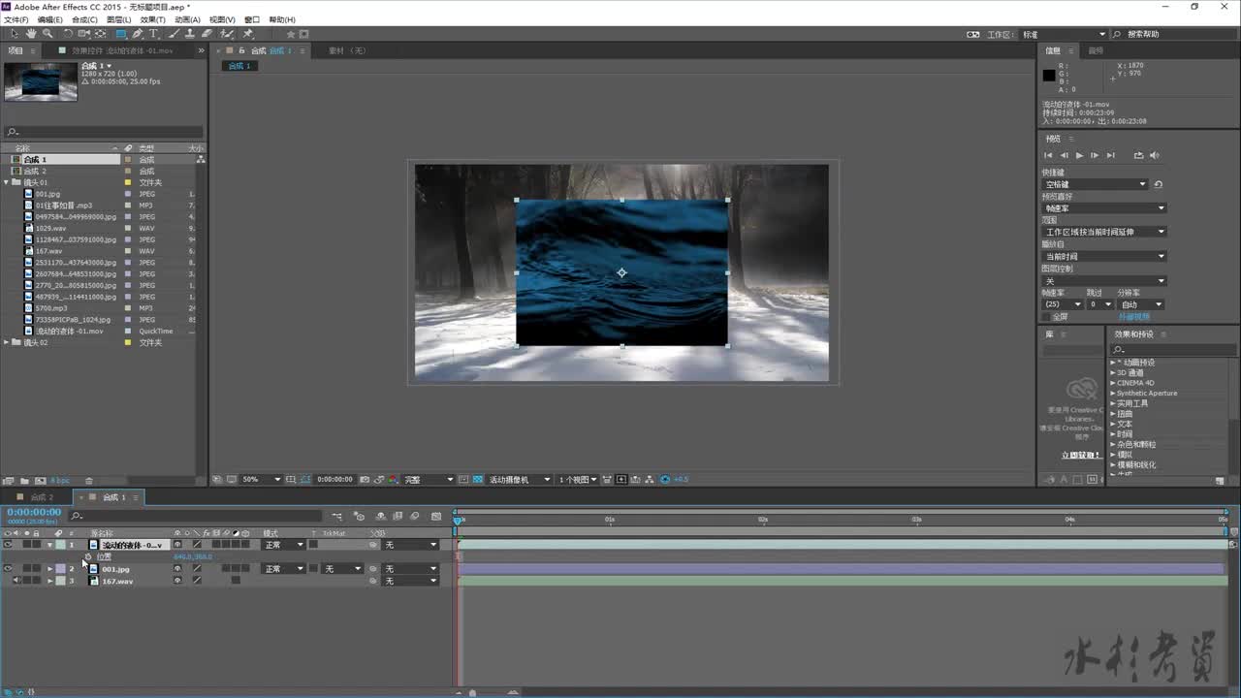Image resolution: width=1241 pixels, height=698 pixels.
Task: Select the Zoom magnifier tool
Action: pyautogui.click(x=47, y=34)
